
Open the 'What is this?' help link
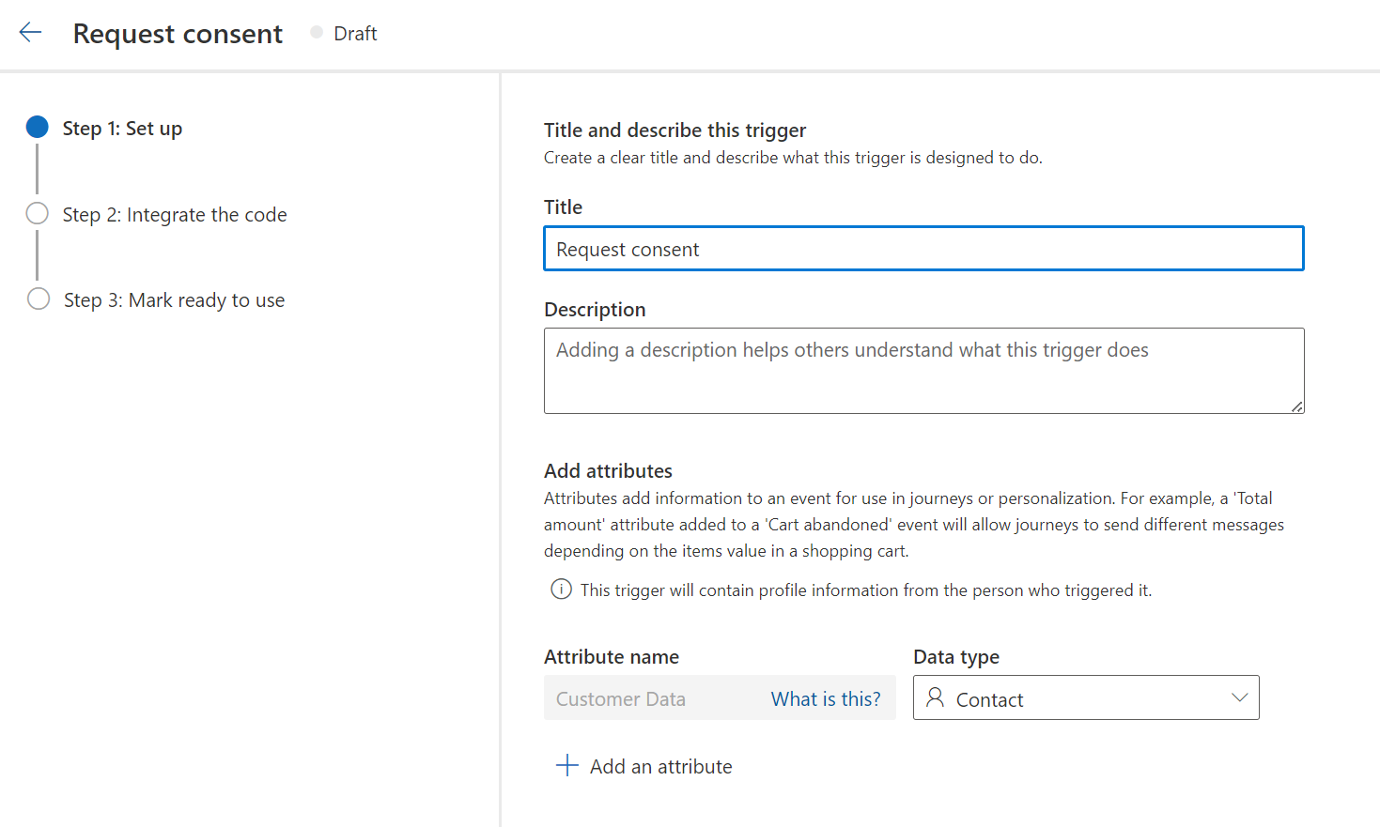826,698
